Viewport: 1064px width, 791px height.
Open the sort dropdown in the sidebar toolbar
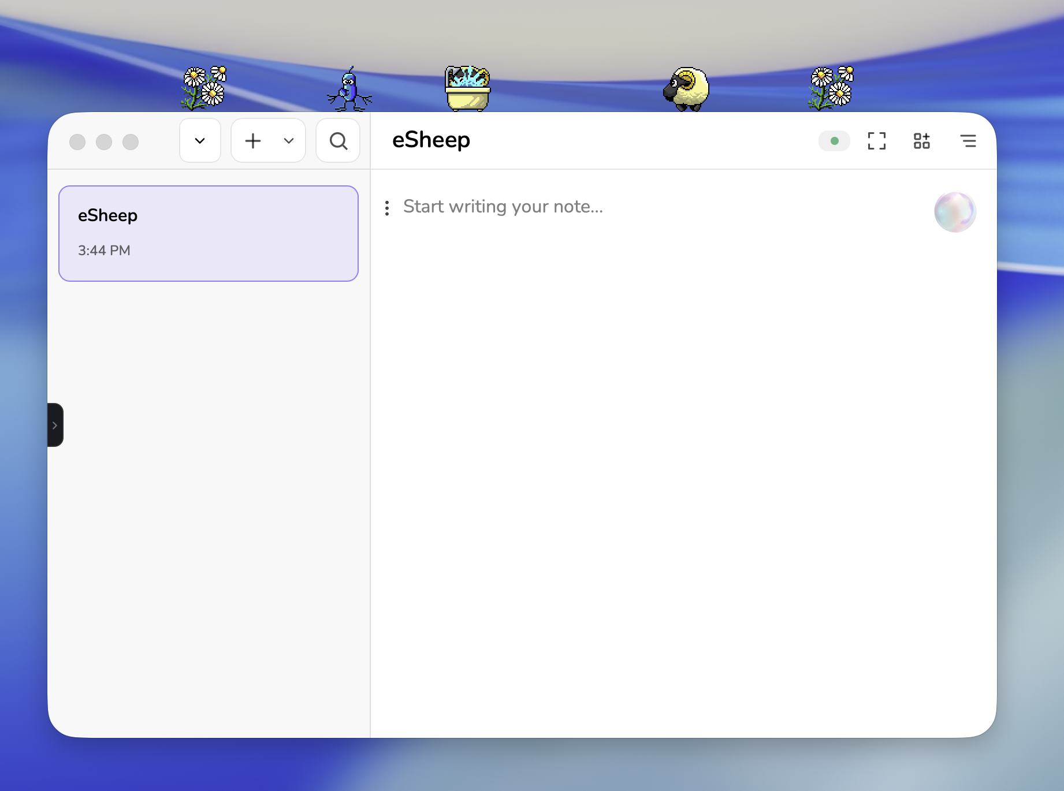[200, 140]
